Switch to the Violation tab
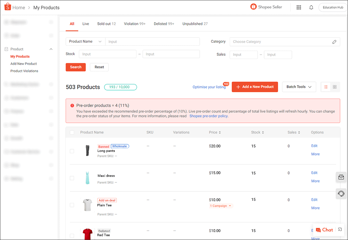Screen dimensions: 348x240 [x=135, y=24]
